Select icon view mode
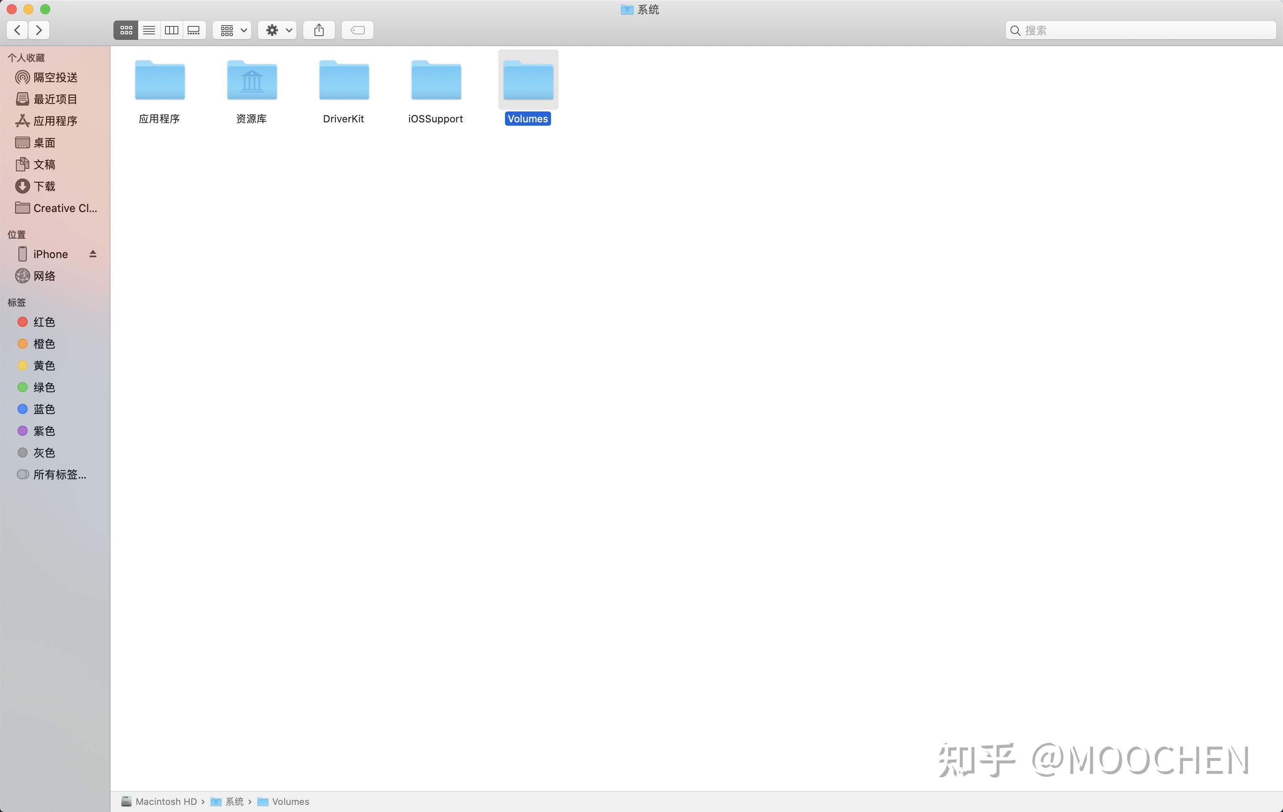This screenshot has height=812, width=1283. tap(126, 31)
